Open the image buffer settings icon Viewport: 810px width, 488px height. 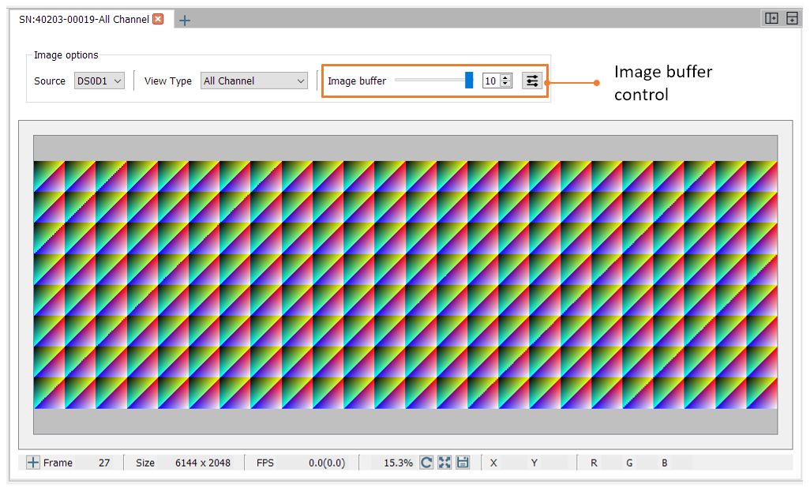531,81
